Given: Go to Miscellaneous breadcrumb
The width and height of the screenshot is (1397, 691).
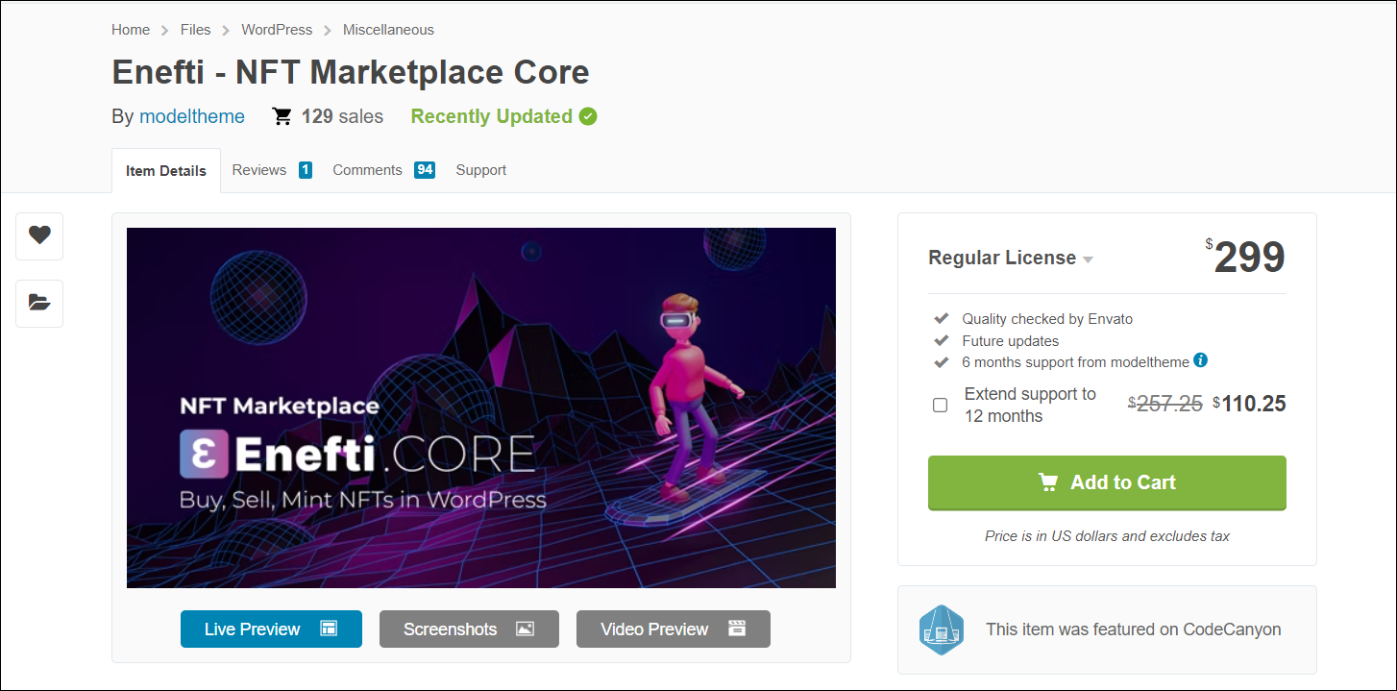Looking at the screenshot, I should coord(388,30).
